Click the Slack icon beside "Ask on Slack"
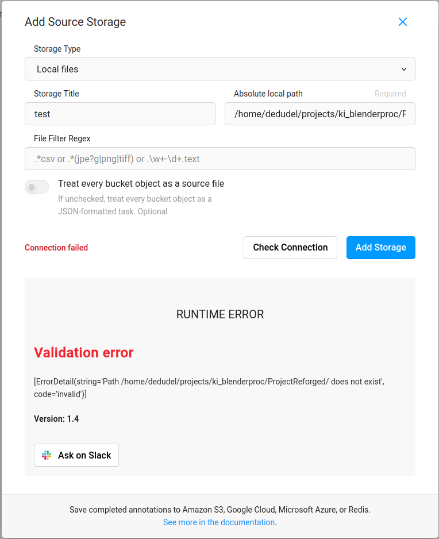439x539 pixels. (x=46, y=455)
